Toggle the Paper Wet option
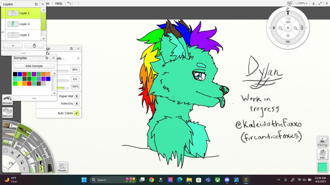 (x=77, y=96)
